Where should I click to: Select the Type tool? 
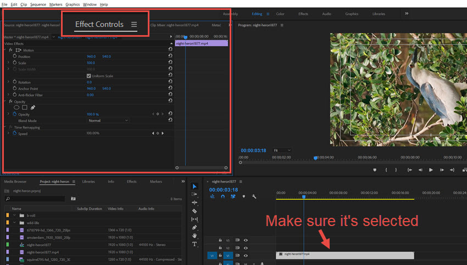(194, 244)
